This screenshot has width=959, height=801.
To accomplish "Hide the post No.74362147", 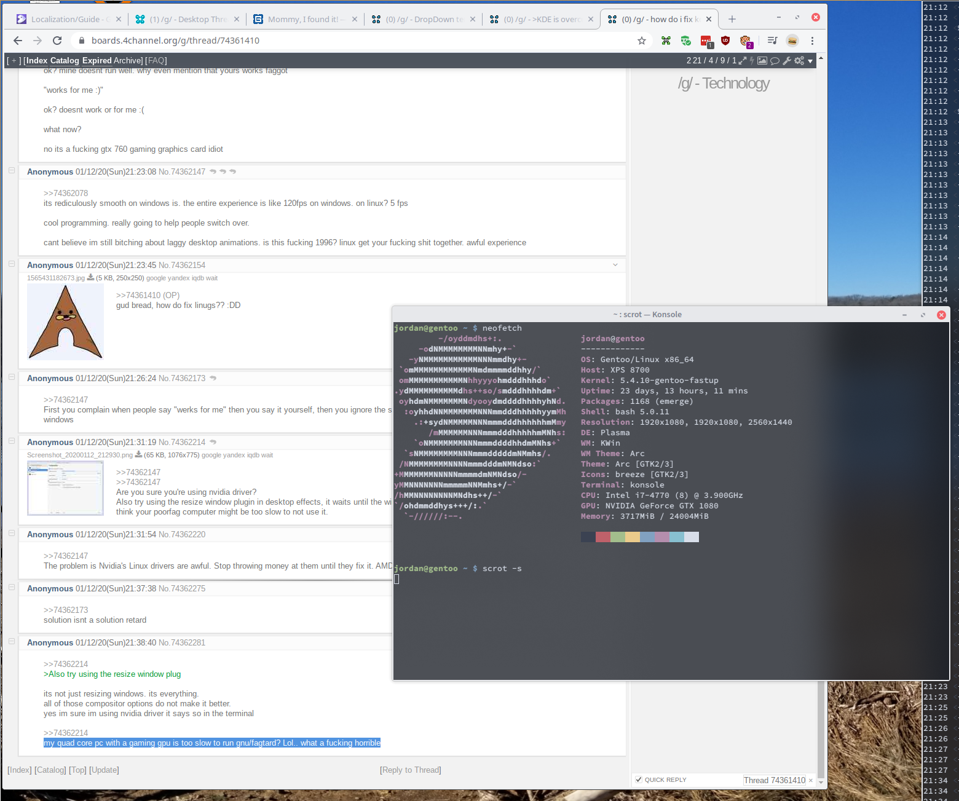I will 12,171.
